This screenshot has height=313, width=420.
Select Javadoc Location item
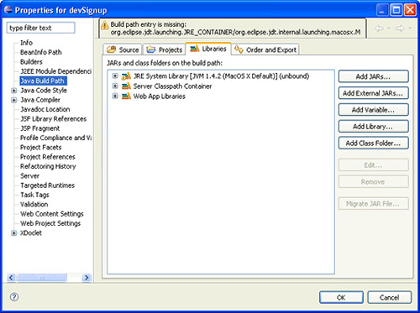(x=45, y=109)
